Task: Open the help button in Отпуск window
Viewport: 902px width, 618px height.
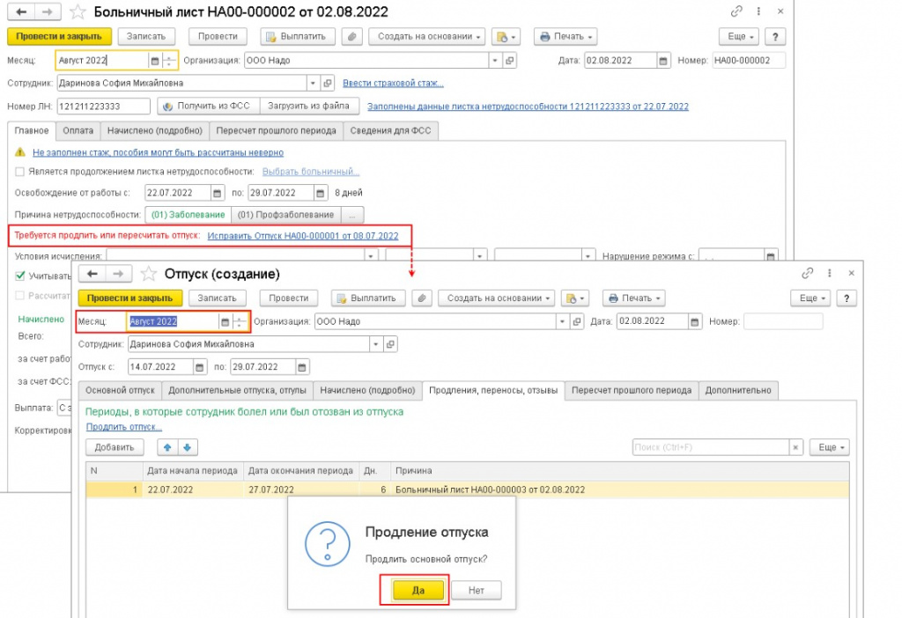Action: coord(847,298)
